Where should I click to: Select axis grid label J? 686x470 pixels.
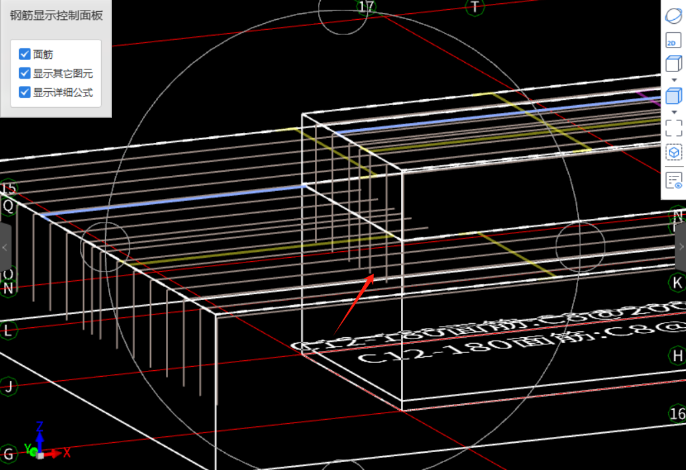tap(8, 387)
